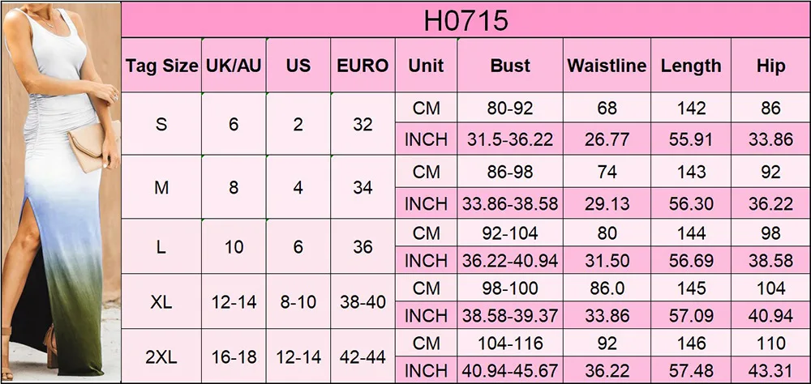Select the 43.31 hip inch cell
811x384 pixels.
pyautogui.click(x=770, y=370)
